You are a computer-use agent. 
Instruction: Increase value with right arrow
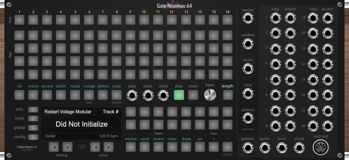[x=109, y=147]
